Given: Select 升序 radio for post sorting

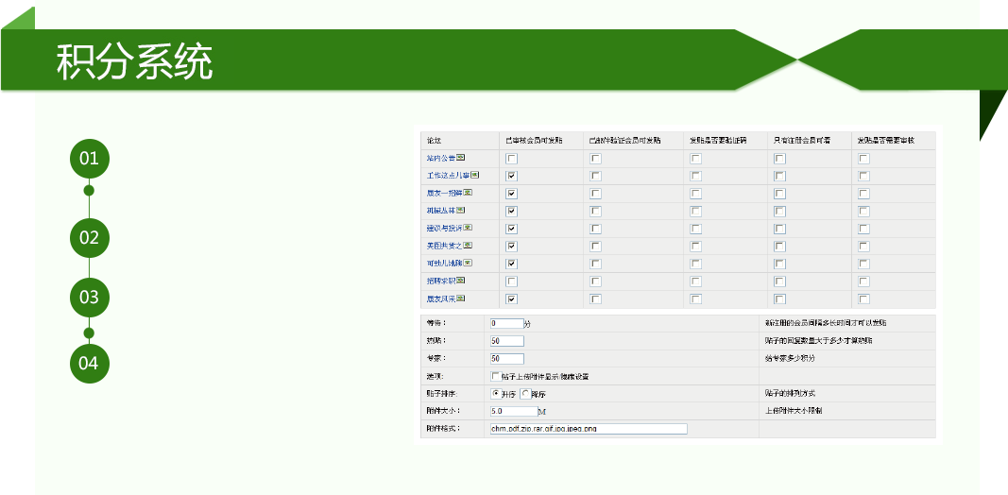Looking at the screenshot, I should (496, 393).
